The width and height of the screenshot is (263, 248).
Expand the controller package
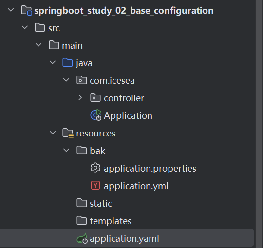[x=80, y=97]
